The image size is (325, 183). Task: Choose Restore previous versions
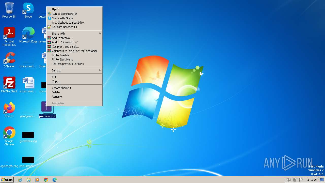pos(75,64)
